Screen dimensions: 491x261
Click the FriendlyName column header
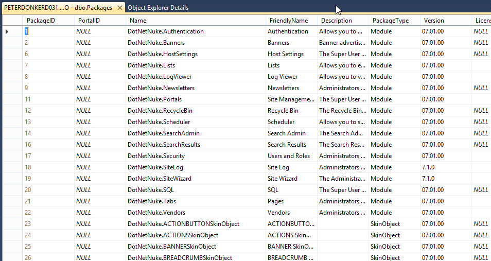click(x=291, y=21)
